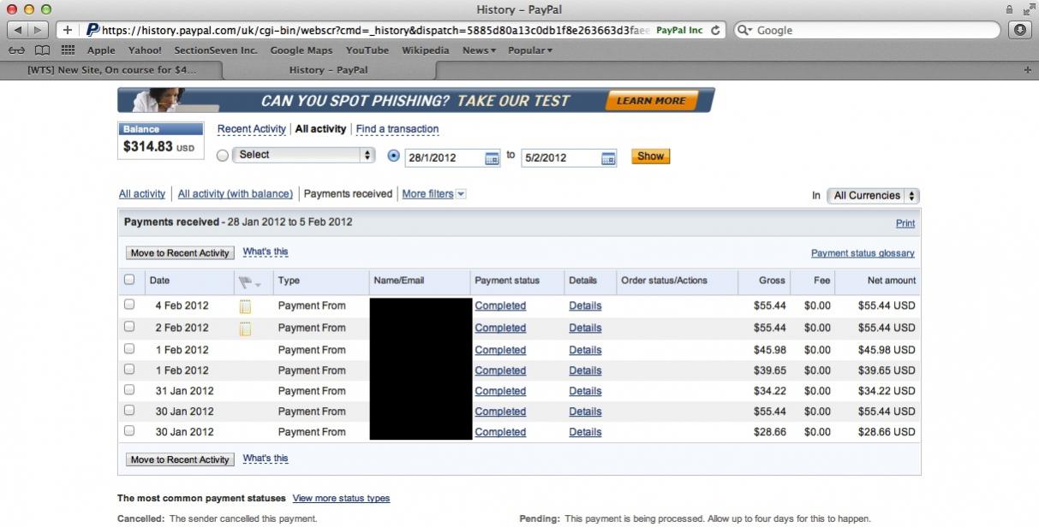1039x527 pixels.
Task: Click the Net amount $34.22 USD cell
Action: coord(887,391)
